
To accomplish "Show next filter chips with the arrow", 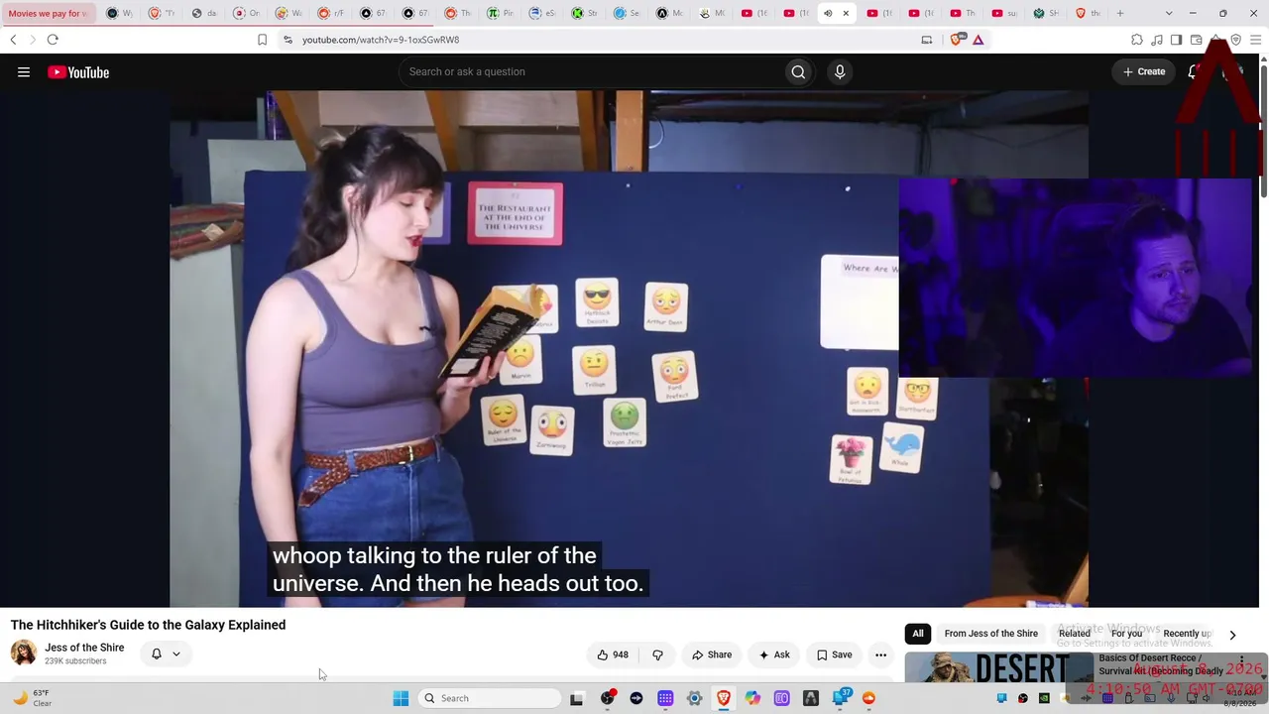I will point(1232,635).
